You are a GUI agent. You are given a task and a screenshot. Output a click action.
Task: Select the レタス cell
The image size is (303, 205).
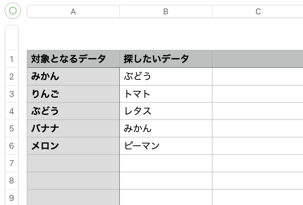point(166,111)
